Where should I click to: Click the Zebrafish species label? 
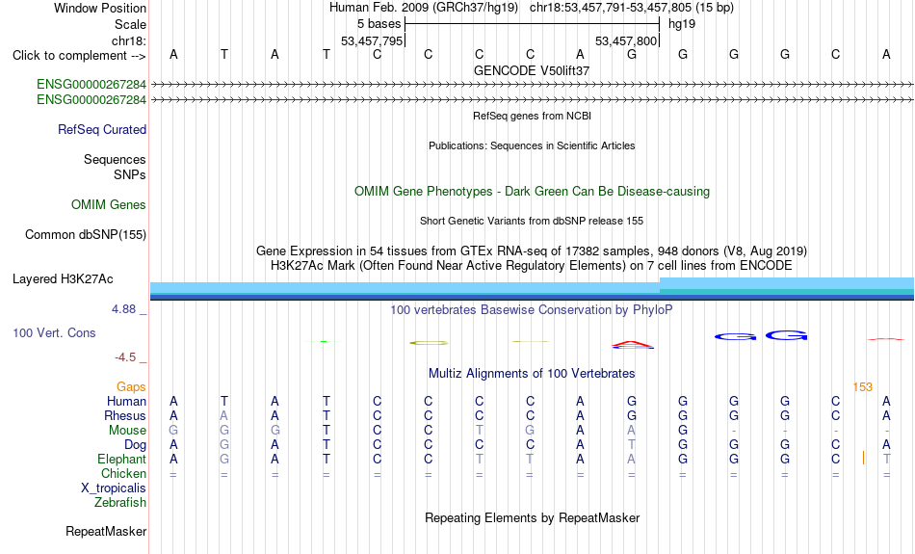(x=120, y=502)
